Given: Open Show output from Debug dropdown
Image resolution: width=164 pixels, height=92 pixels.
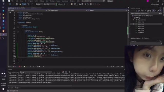Looking at the screenshot, I should pyautogui.click(x=36, y=72).
